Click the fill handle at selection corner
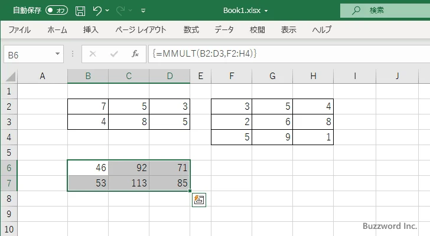Screen dimensions: 430x236 [190, 191]
